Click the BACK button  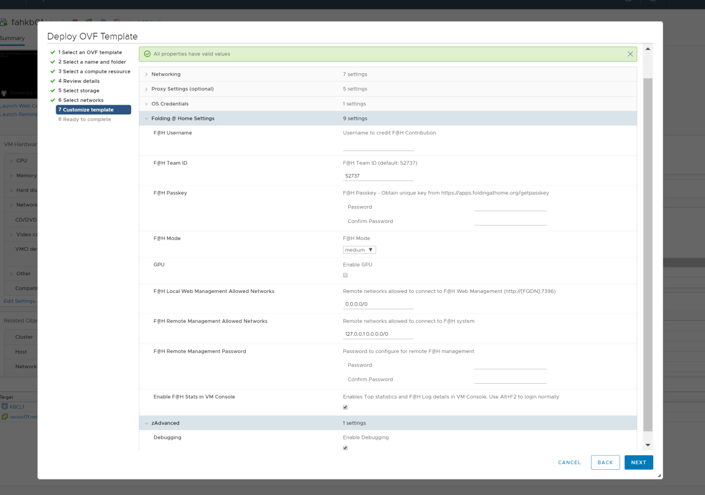605,463
